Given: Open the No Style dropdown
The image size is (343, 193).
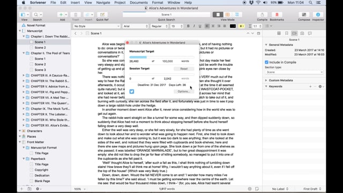Looking at the screenshot, I should tap(96, 26).
